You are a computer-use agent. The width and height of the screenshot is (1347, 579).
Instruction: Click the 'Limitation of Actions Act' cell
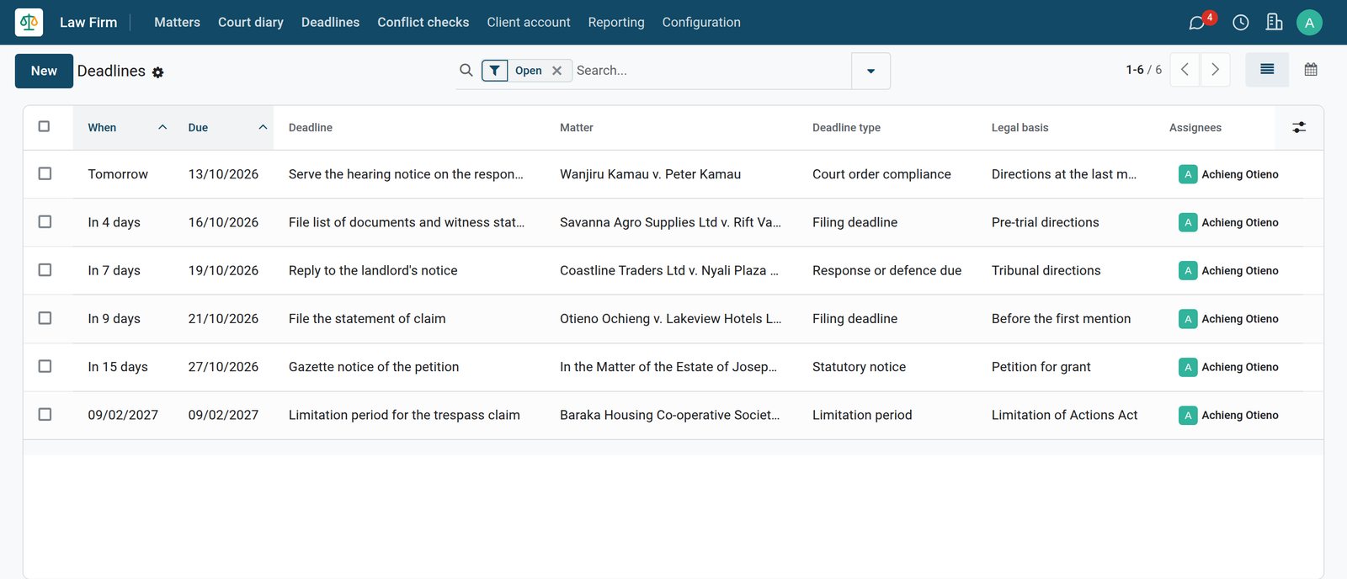click(1064, 415)
